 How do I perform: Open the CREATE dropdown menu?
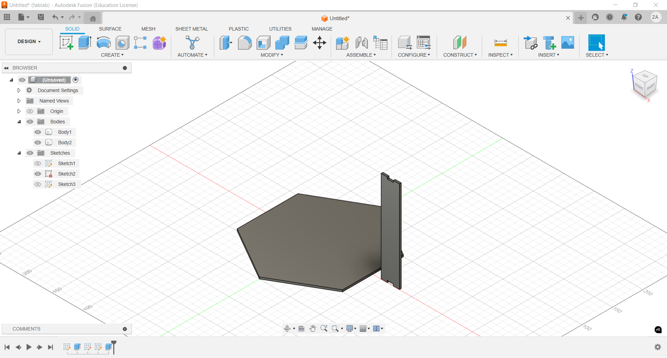pos(112,55)
